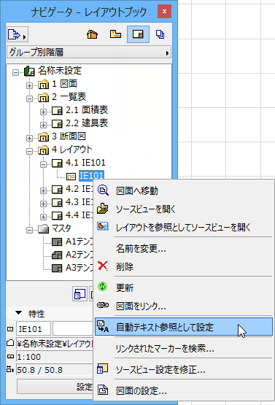Select the 2 一覧表 folder icon
The image size is (275, 405).
[43, 98]
